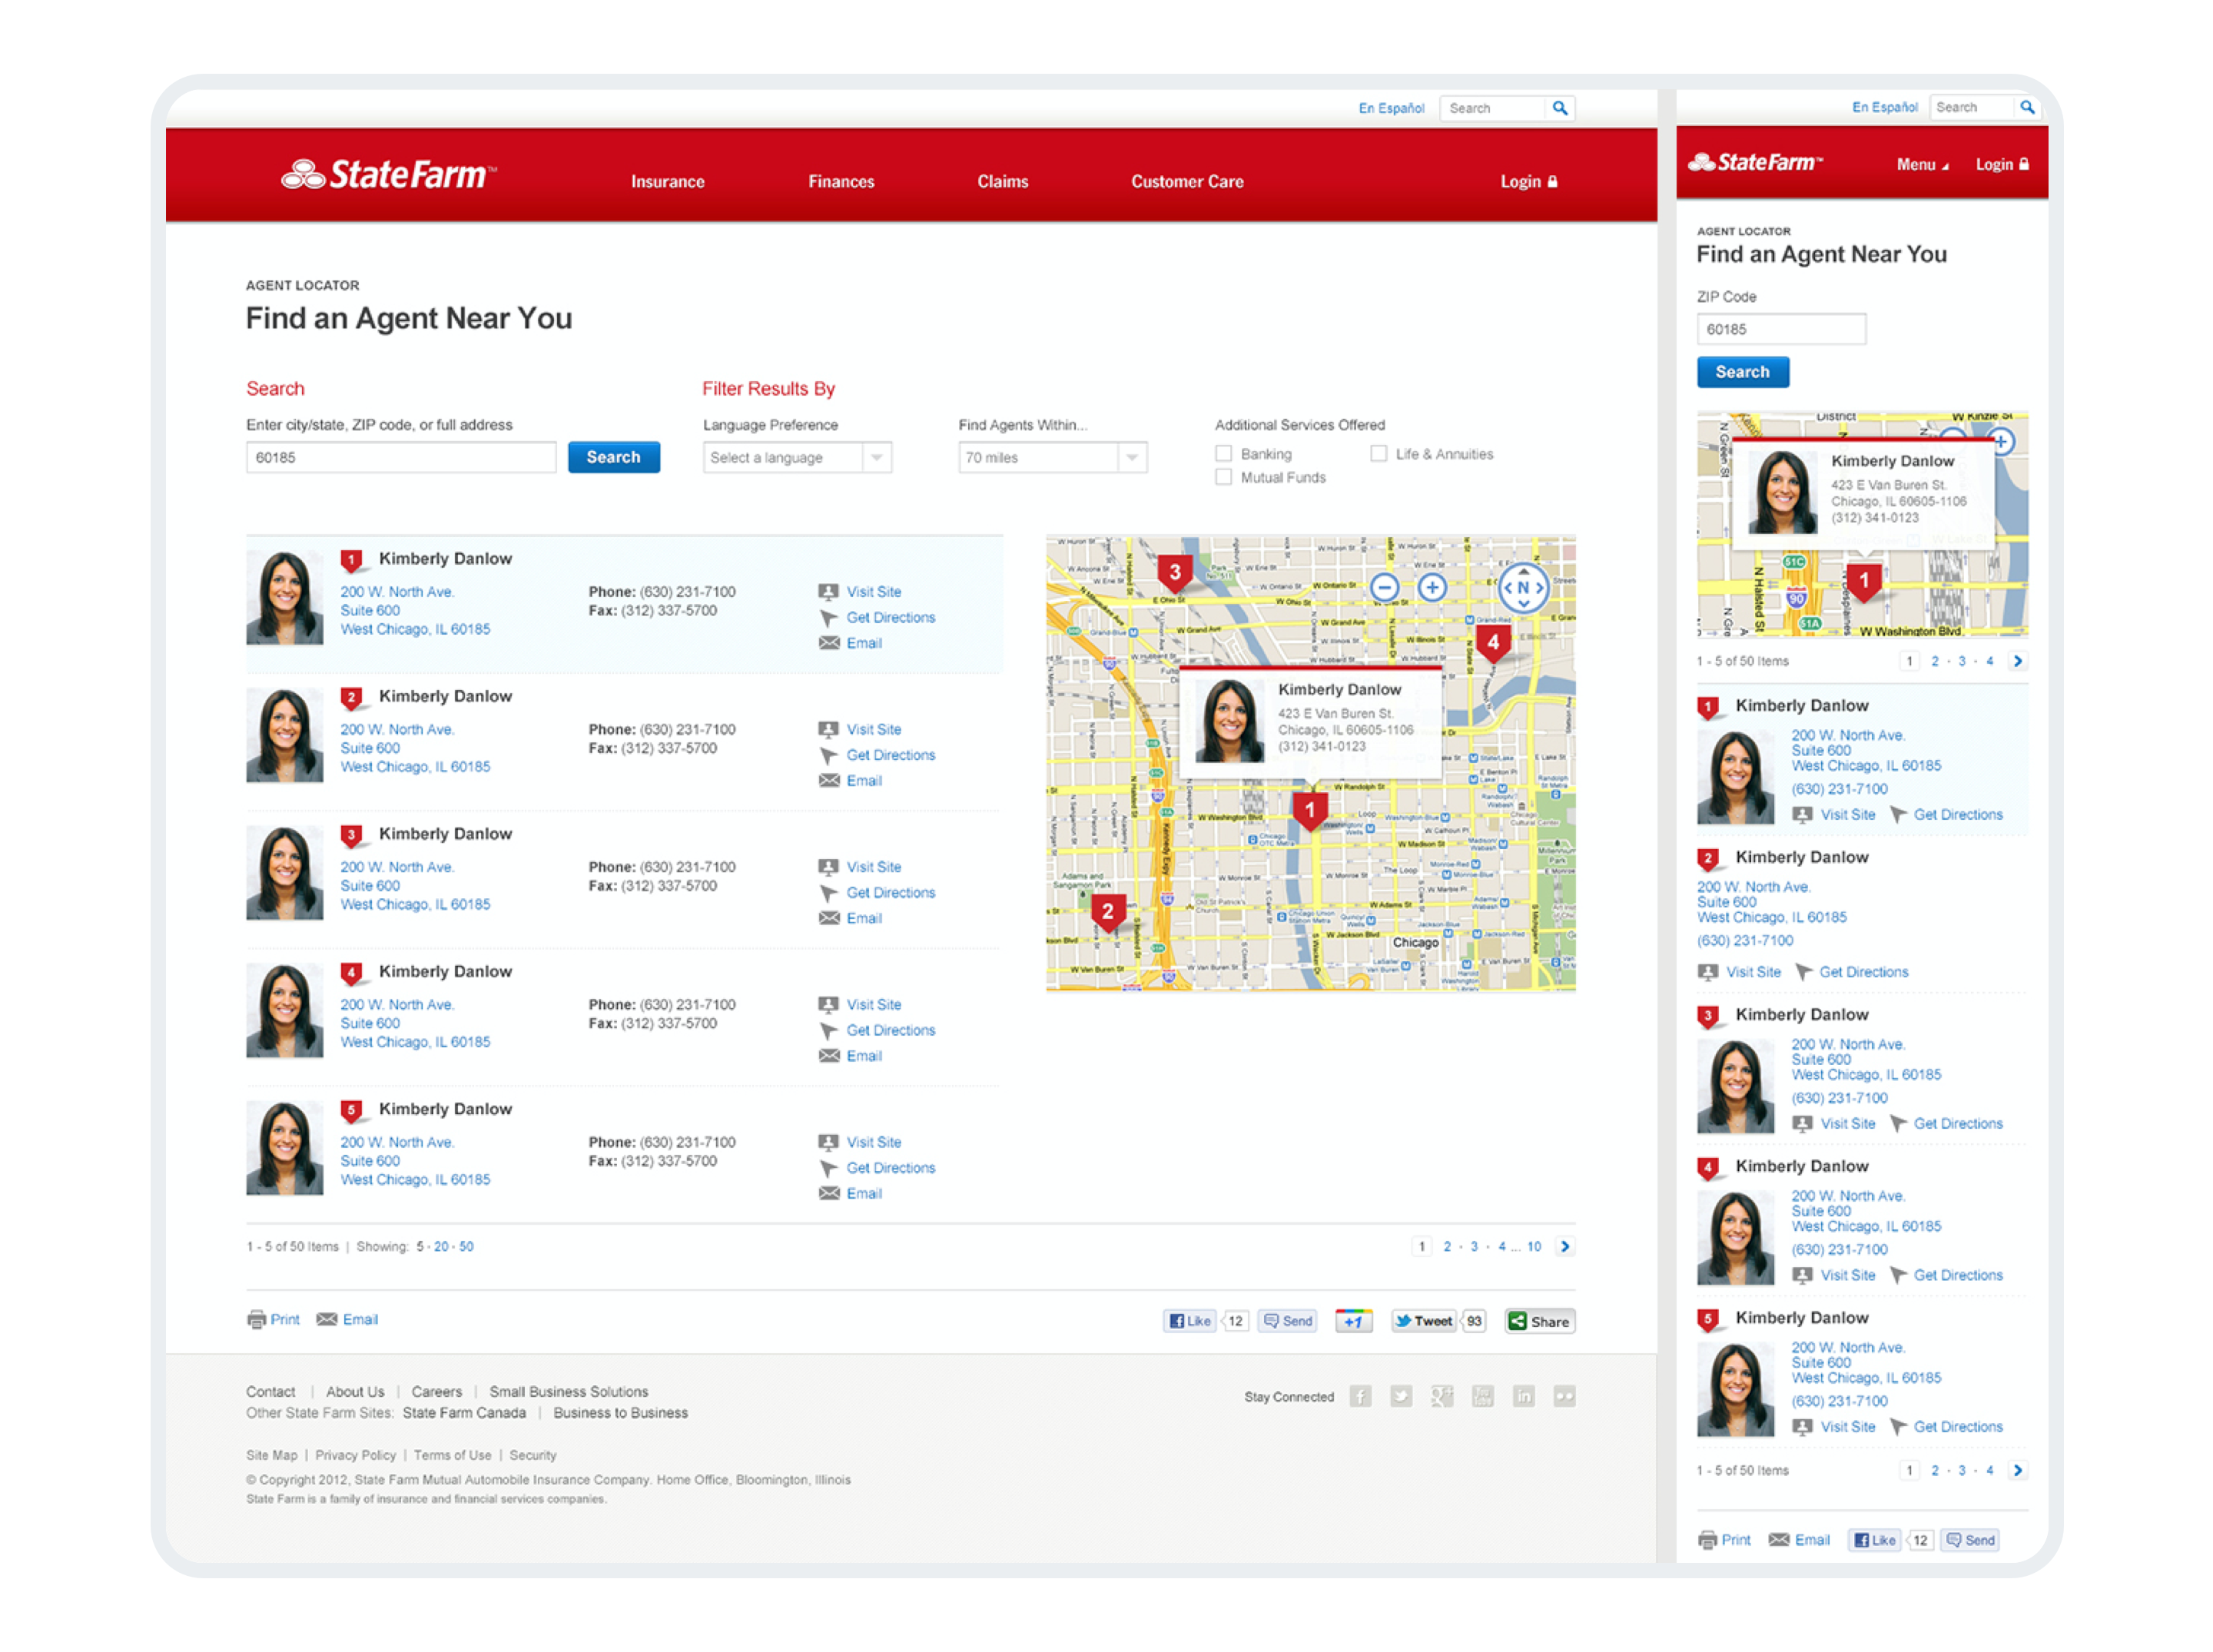The image size is (2213, 1652).
Task: Open the Insurance menu
Action: pyautogui.click(x=667, y=182)
